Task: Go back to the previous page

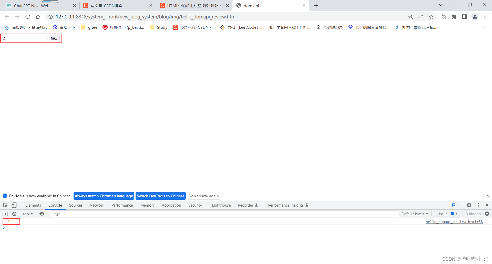Action: pos(7,17)
